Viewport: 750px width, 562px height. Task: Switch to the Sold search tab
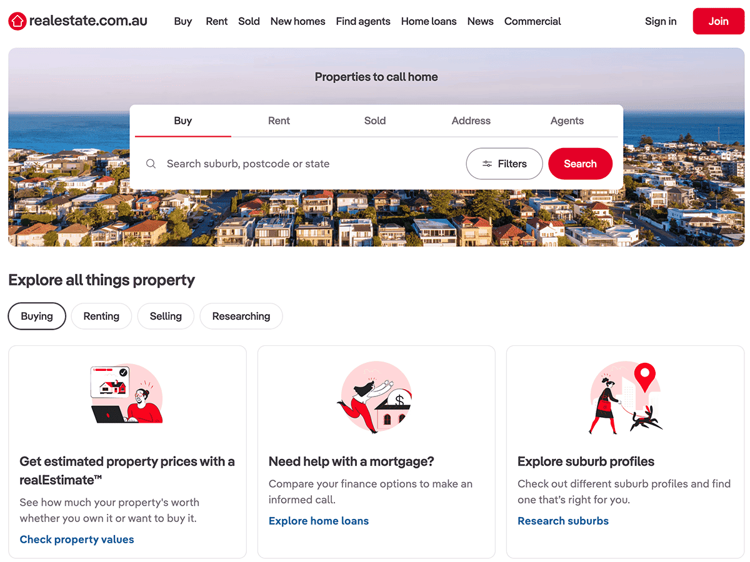coord(375,121)
